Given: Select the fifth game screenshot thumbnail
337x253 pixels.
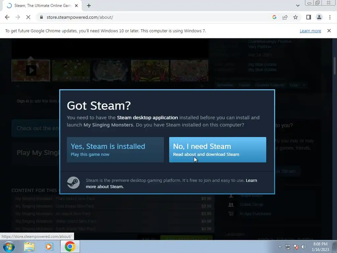Looking at the screenshot, I should point(189,70).
